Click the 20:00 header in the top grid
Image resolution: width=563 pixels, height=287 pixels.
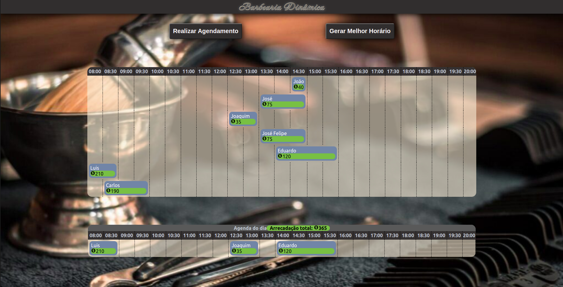[470, 71]
